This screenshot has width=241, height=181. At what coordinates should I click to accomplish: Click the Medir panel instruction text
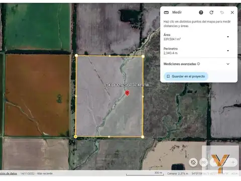[197, 24]
